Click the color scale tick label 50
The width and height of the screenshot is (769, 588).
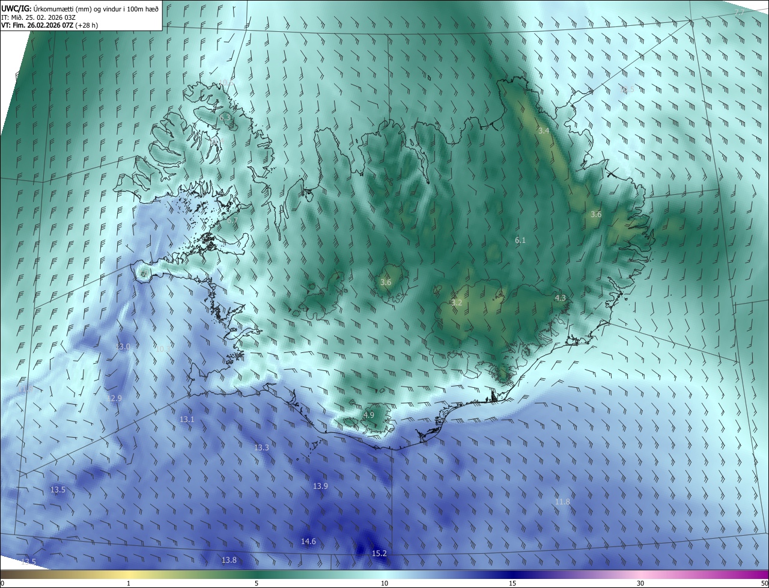[764, 584]
